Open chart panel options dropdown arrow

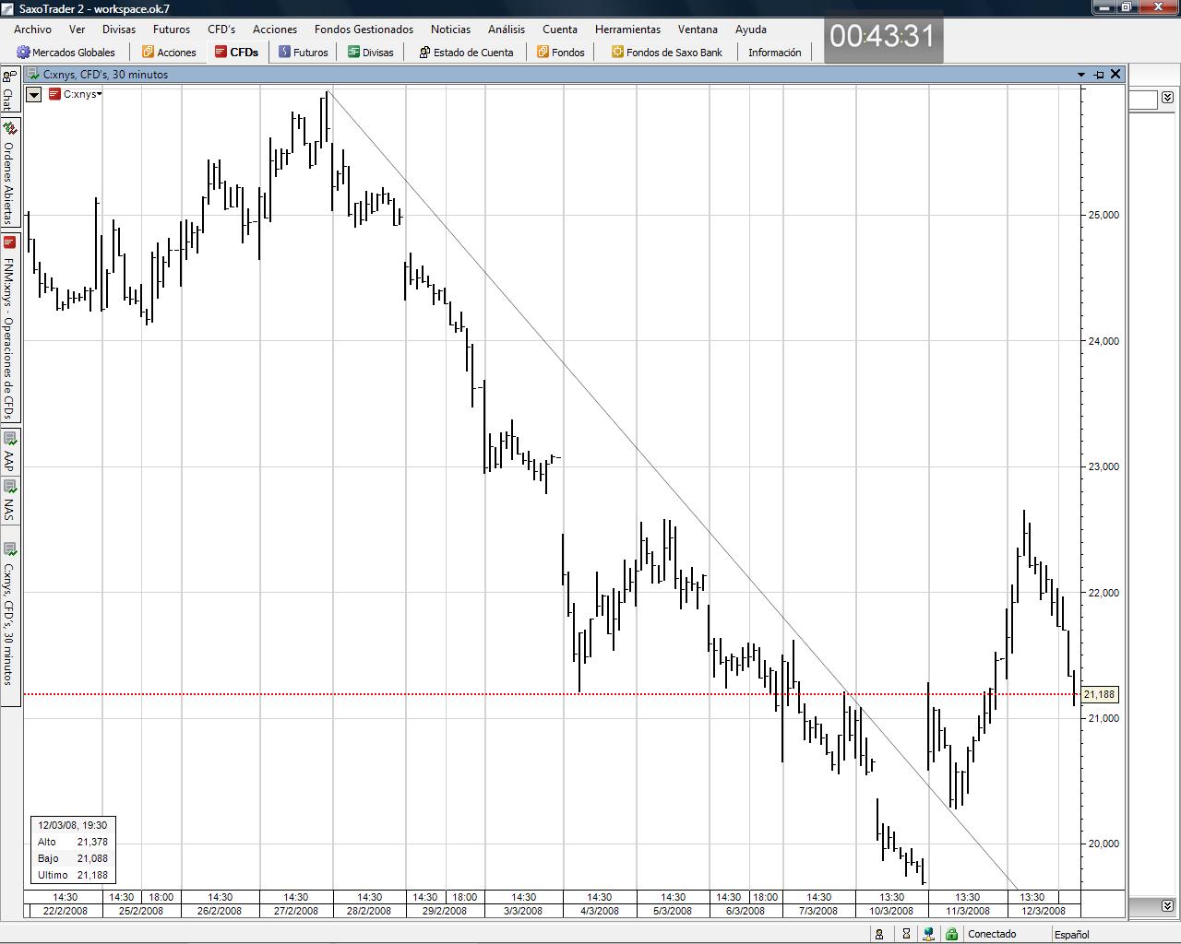(x=1081, y=75)
